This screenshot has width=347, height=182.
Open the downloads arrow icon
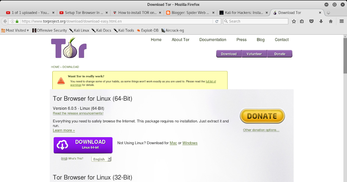(321, 21)
